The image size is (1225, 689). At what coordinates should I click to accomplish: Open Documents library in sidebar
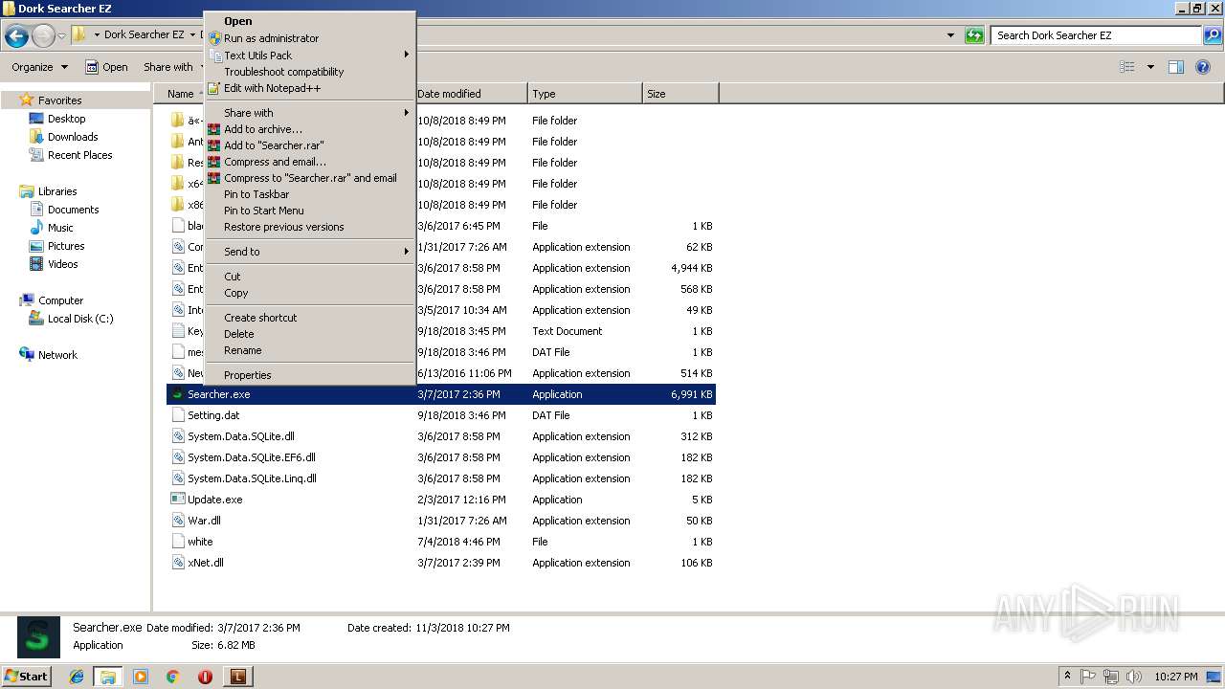[73, 210]
